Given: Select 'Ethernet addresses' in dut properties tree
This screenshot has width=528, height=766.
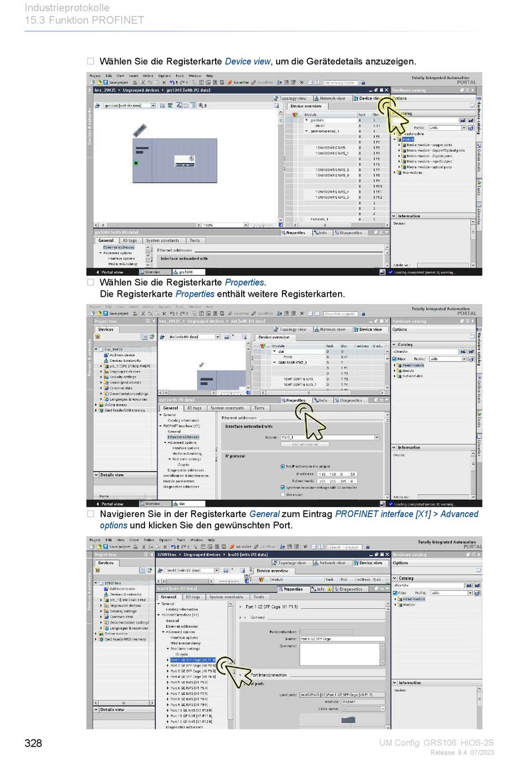Looking at the screenshot, I should pos(183,437).
